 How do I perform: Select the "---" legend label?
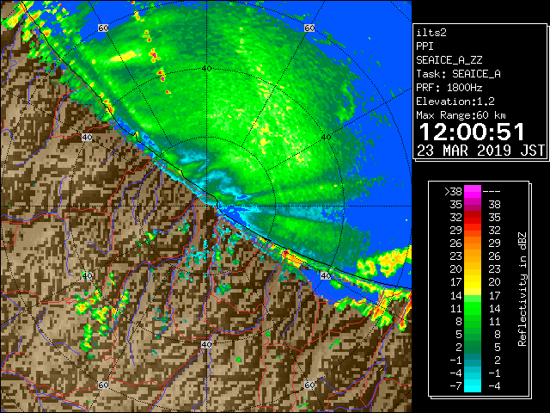(x=492, y=192)
